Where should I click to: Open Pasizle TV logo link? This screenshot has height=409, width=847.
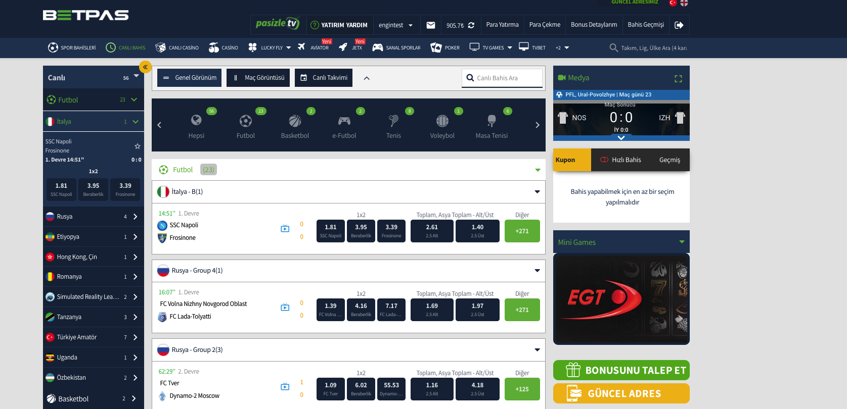[278, 24]
